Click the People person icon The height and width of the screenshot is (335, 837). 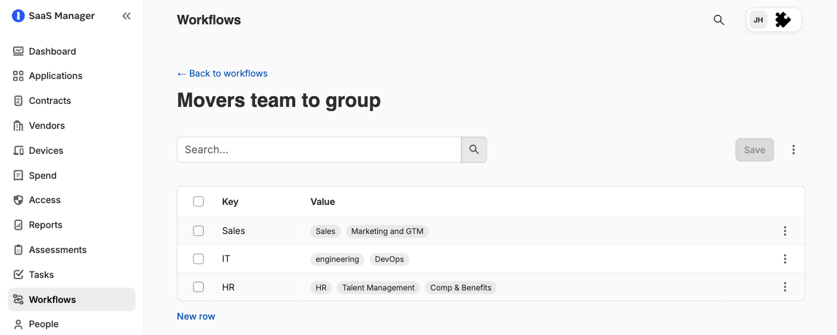18,324
